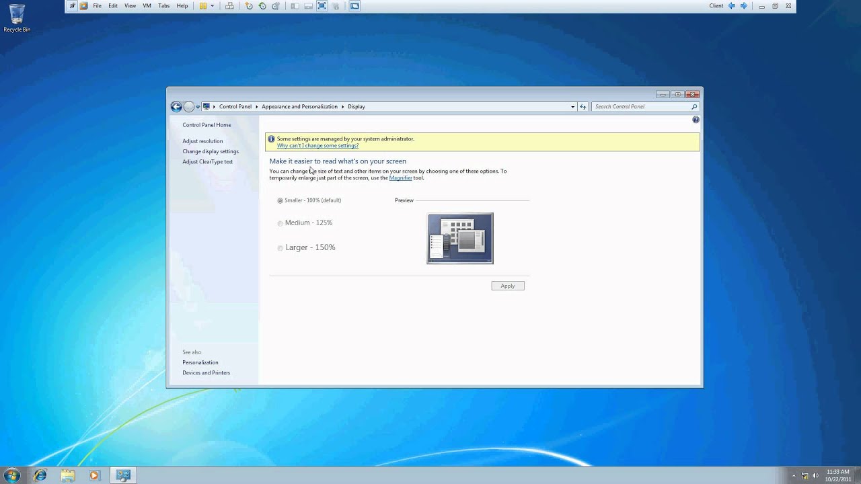Click the Client tab label
The height and width of the screenshot is (484, 861).
(x=716, y=5)
